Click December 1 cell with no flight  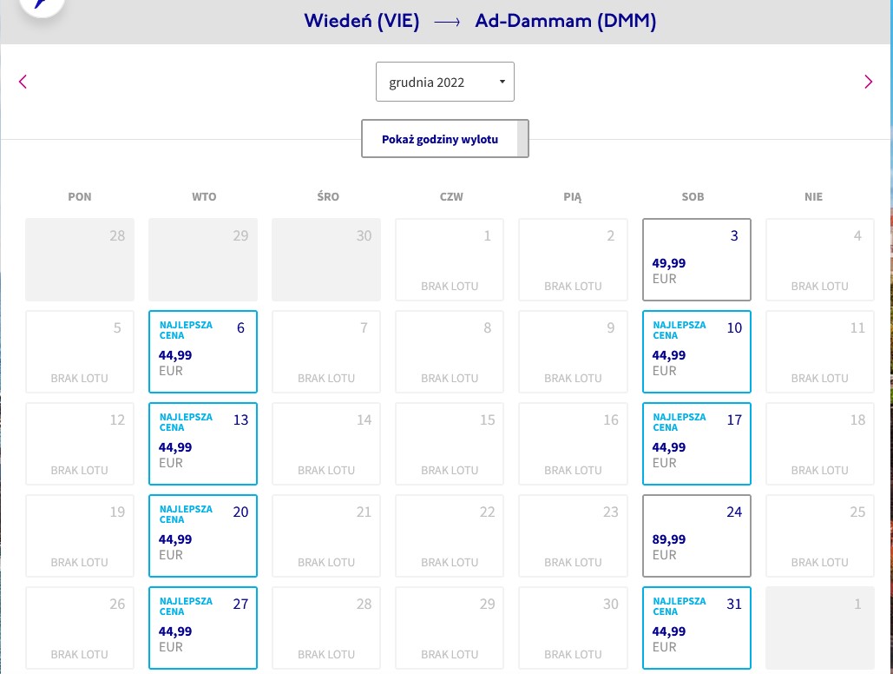click(x=450, y=260)
